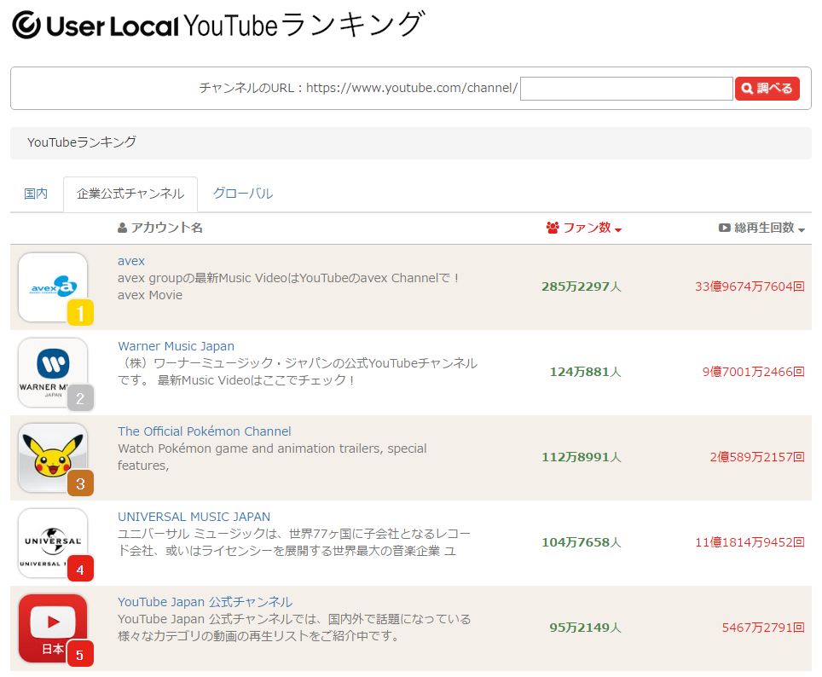Image resolution: width=822 pixels, height=677 pixels.
Task: Click the person icon beside アカウント名
Action: (x=122, y=229)
